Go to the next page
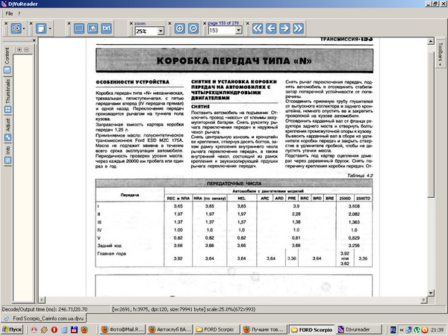 pos(284,28)
